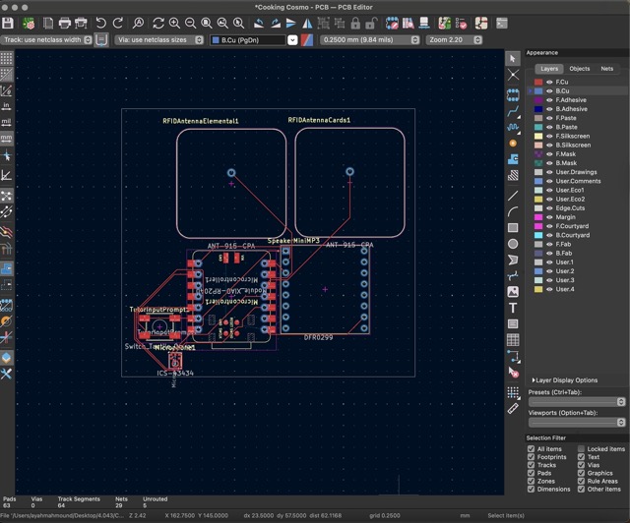
Task: Select the Draw Circle tool
Action: [x=513, y=243]
